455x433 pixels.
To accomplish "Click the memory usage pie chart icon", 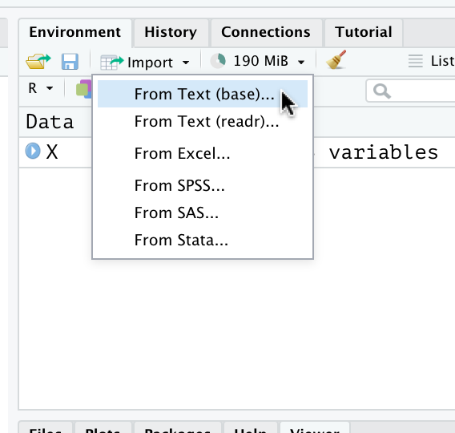I will pos(218,61).
